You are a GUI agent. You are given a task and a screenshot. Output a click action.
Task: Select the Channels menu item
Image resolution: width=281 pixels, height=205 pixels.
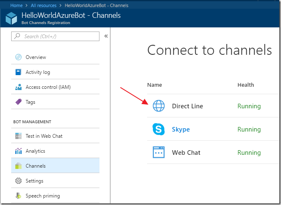[55, 166]
